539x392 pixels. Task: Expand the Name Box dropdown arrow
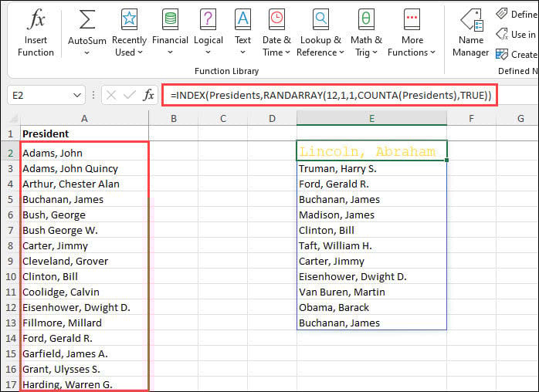77,95
